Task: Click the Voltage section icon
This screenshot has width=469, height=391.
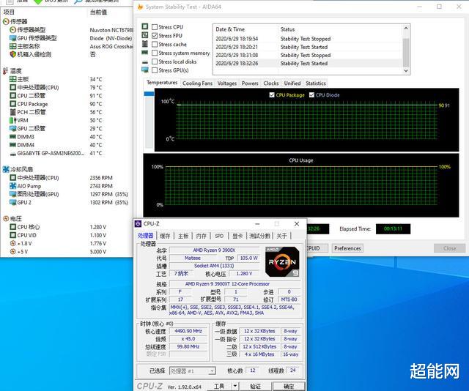Action: (6, 219)
